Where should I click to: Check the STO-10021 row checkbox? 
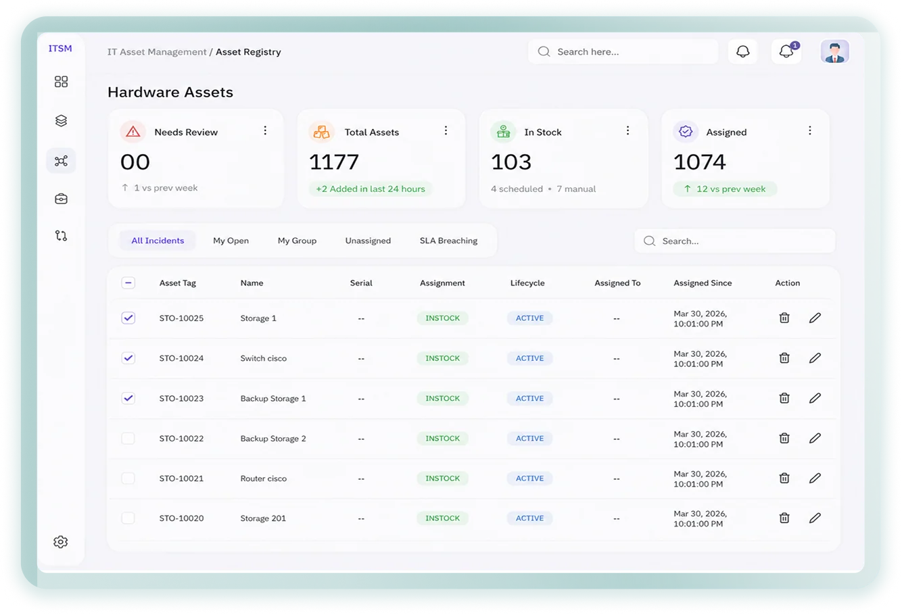tap(128, 478)
